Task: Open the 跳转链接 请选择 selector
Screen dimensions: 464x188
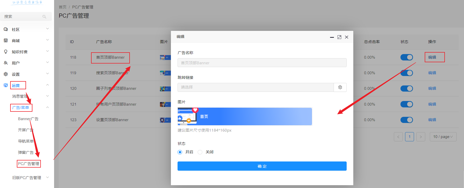Action: point(256,87)
